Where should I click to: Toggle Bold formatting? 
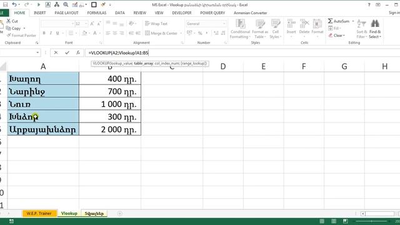tap(44, 33)
